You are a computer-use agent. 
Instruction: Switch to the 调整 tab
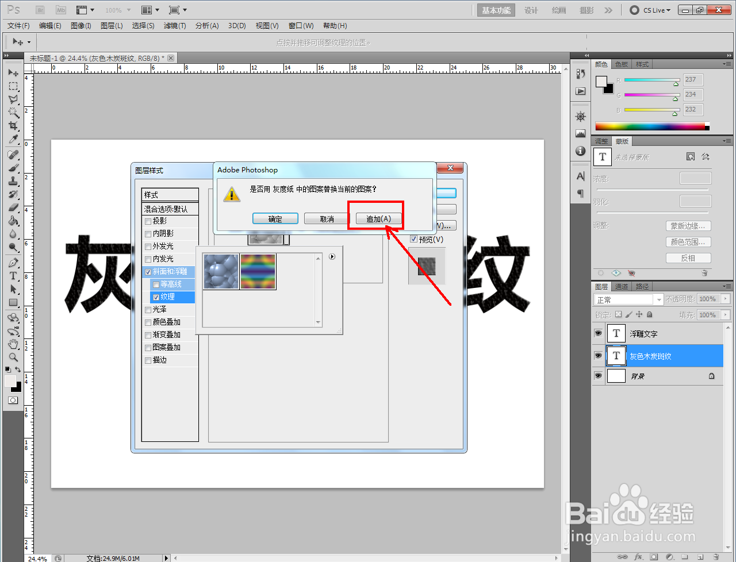pyautogui.click(x=601, y=141)
